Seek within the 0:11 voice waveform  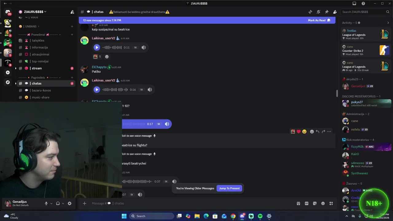pos(112,48)
